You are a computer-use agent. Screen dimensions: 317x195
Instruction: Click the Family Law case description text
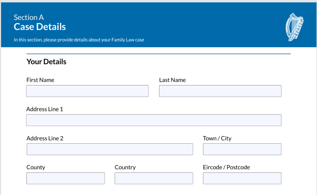click(x=79, y=40)
